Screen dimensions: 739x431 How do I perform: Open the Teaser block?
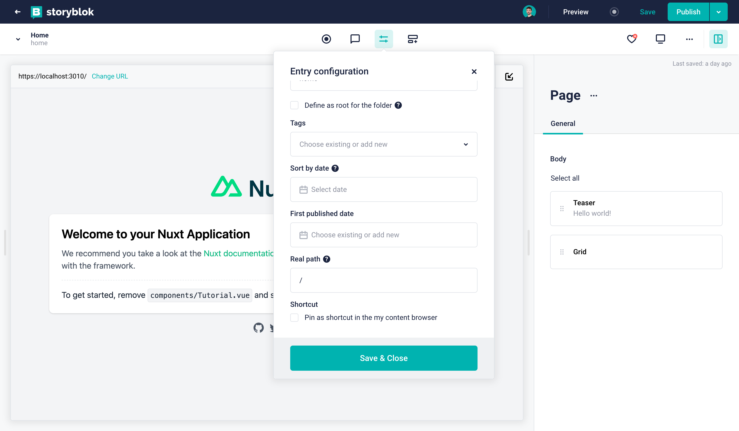(636, 209)
